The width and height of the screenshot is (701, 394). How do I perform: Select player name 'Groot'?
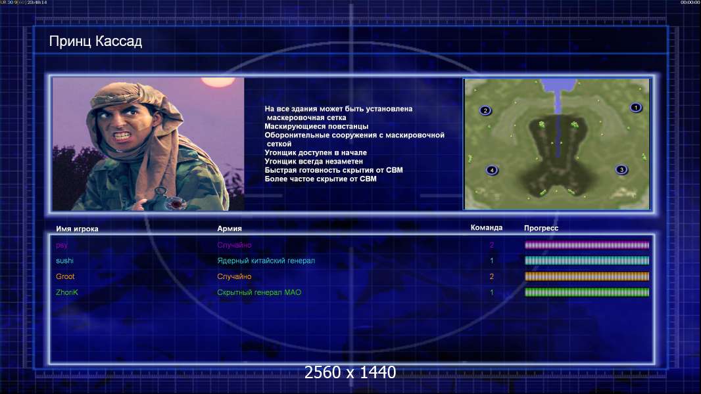65,276
